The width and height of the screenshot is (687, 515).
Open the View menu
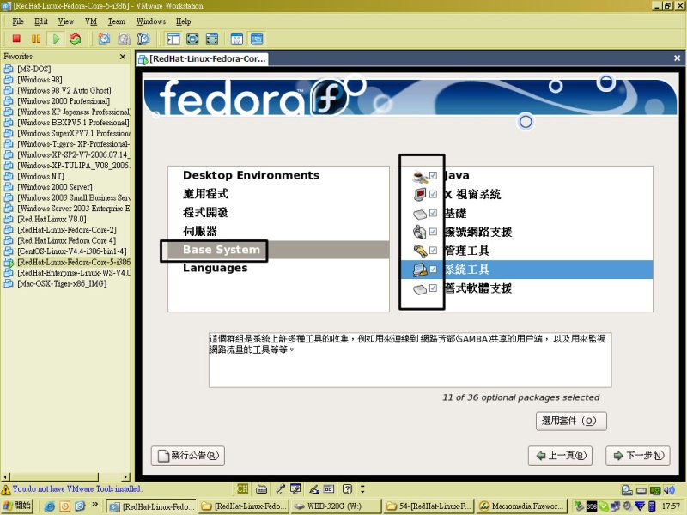coord(66,21)
